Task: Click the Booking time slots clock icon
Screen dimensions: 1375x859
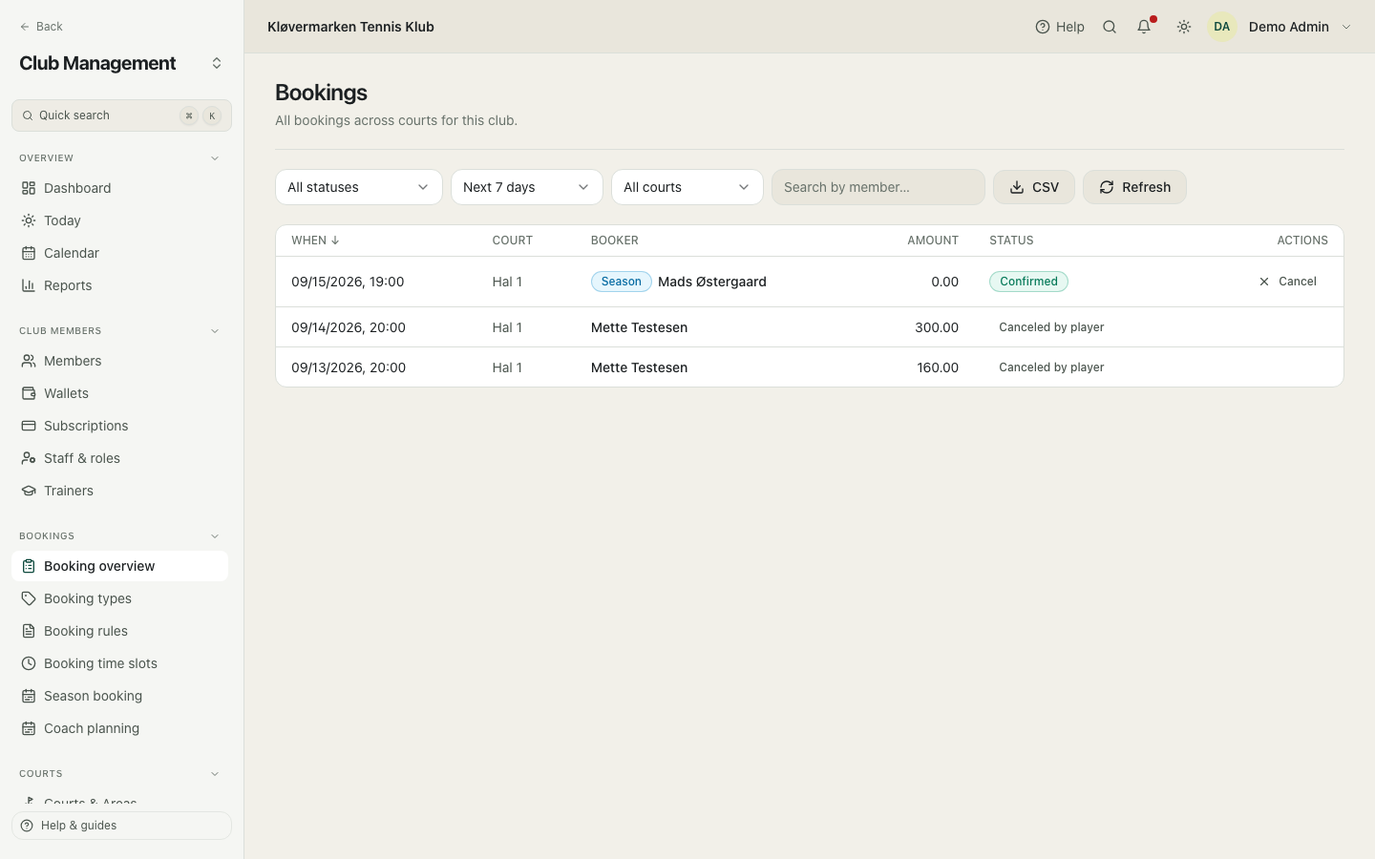Action: click(x=29, y=663)
